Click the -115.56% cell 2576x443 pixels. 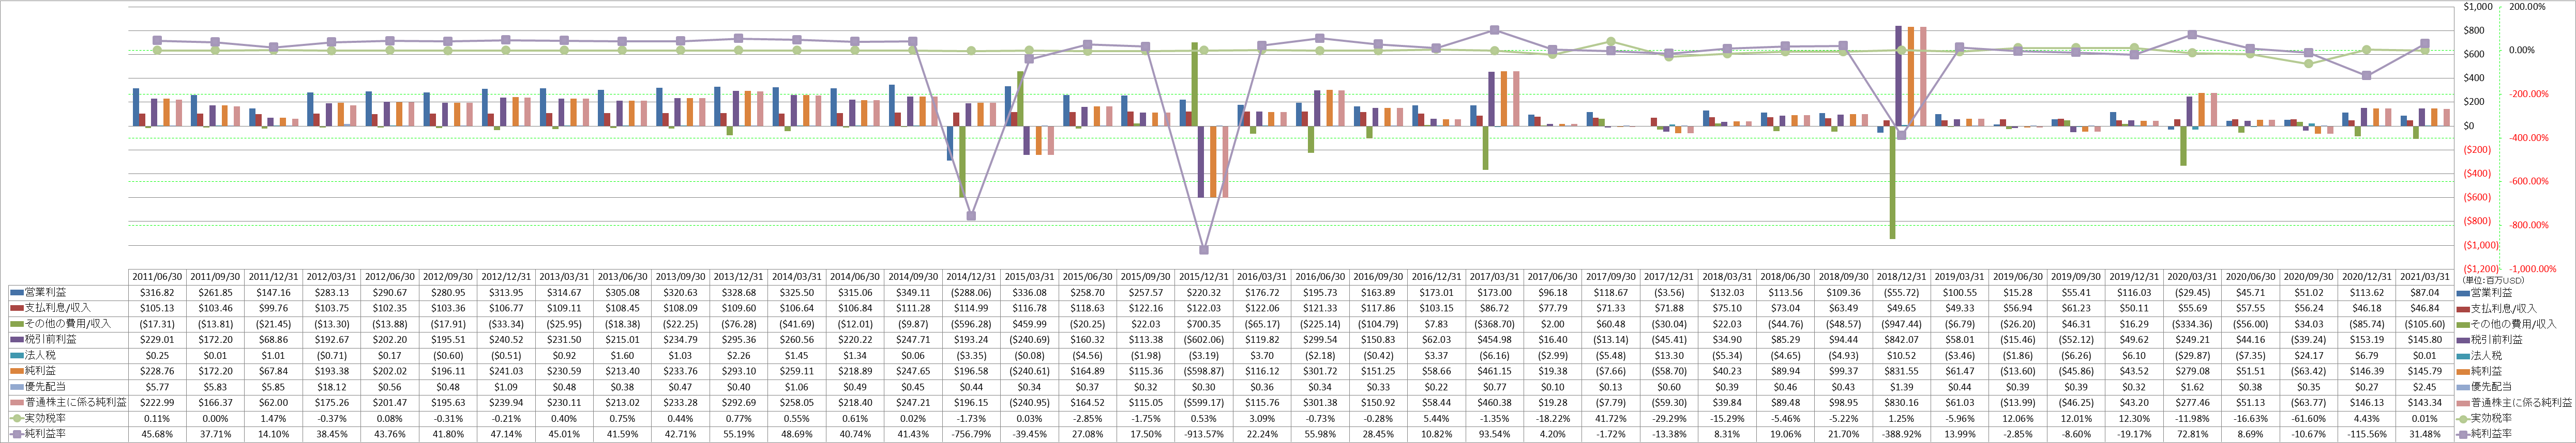[2366, 433]
